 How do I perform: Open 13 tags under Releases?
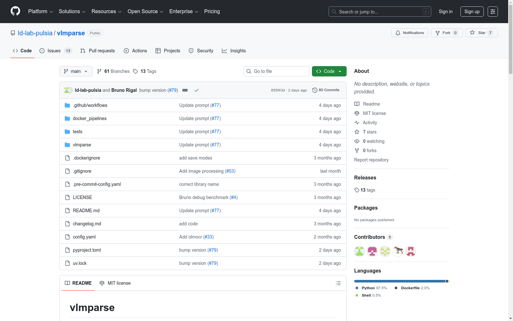pyautogui.click(x=365, y=190)
